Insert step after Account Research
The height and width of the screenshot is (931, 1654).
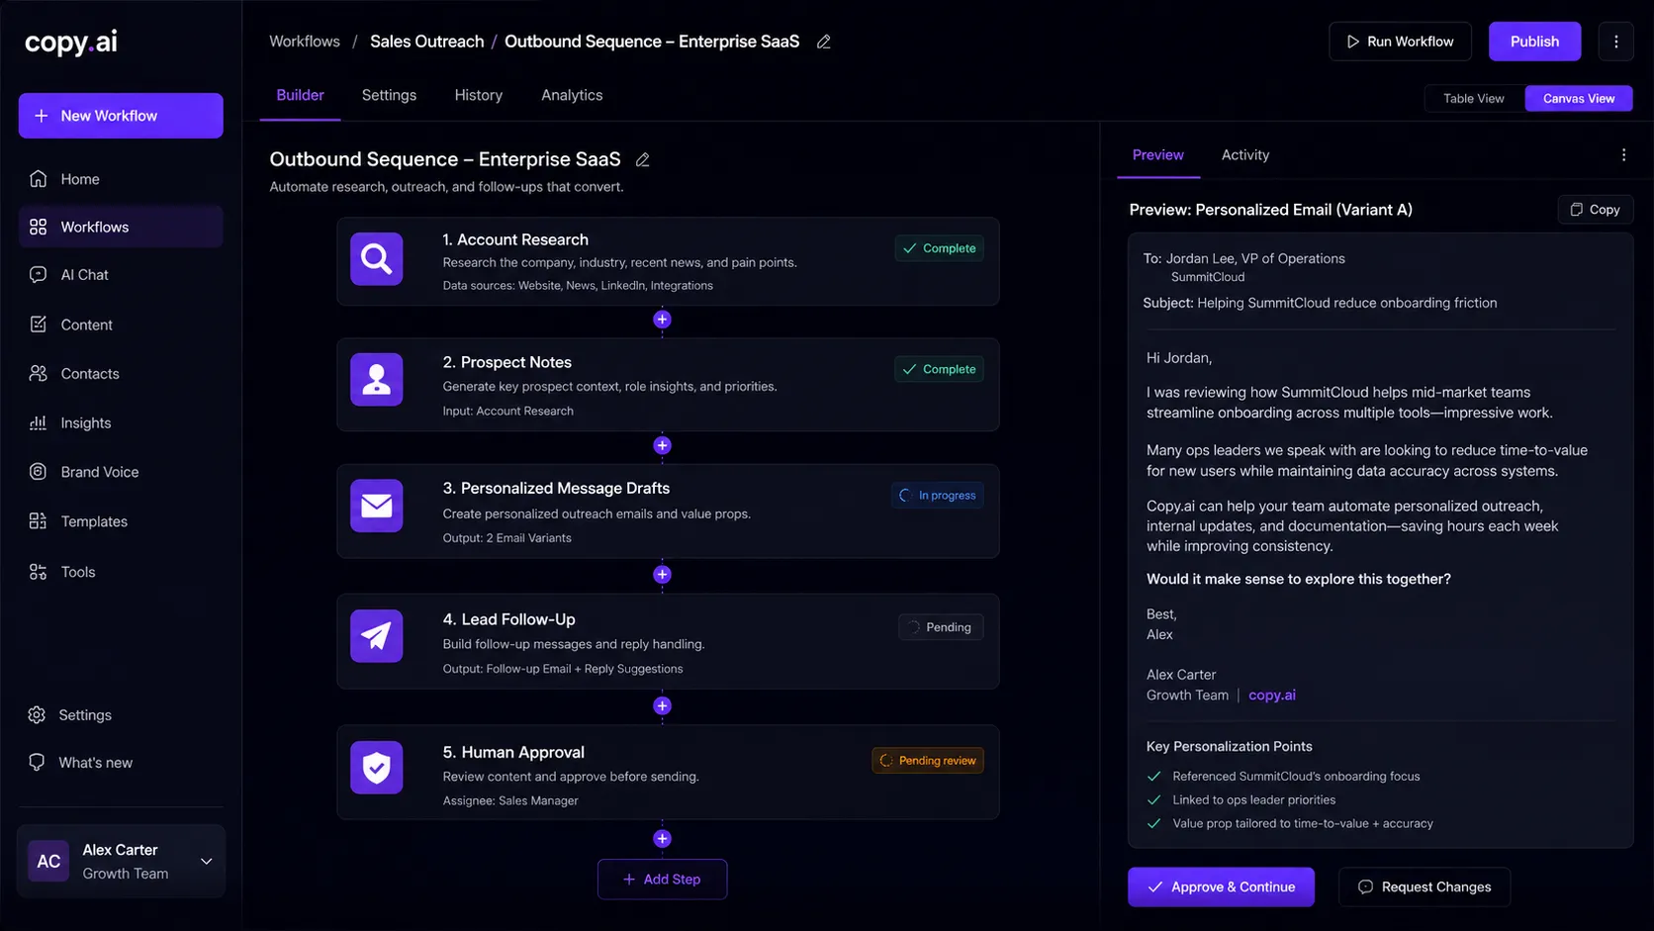(663, 320)
